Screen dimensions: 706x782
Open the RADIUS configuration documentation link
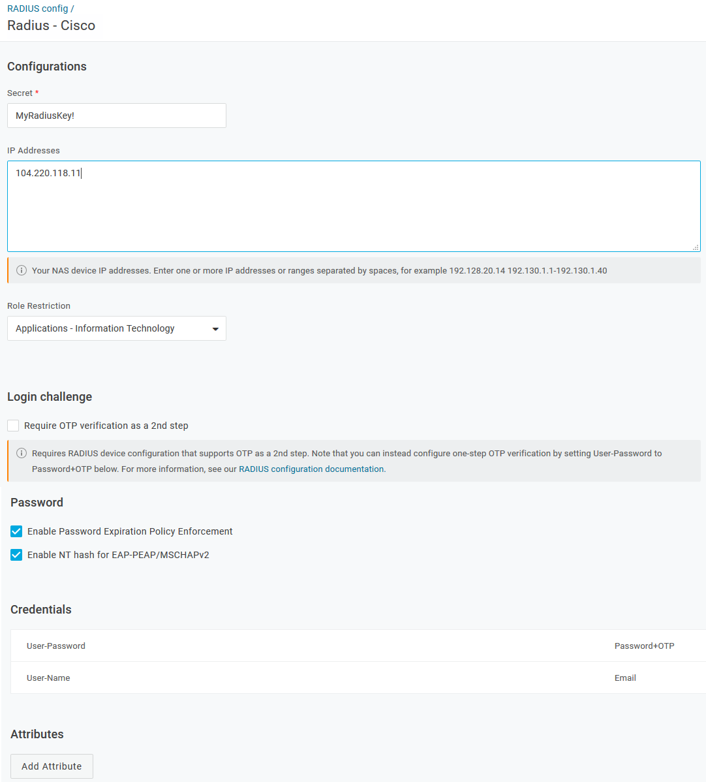click(x=312, y=469)
